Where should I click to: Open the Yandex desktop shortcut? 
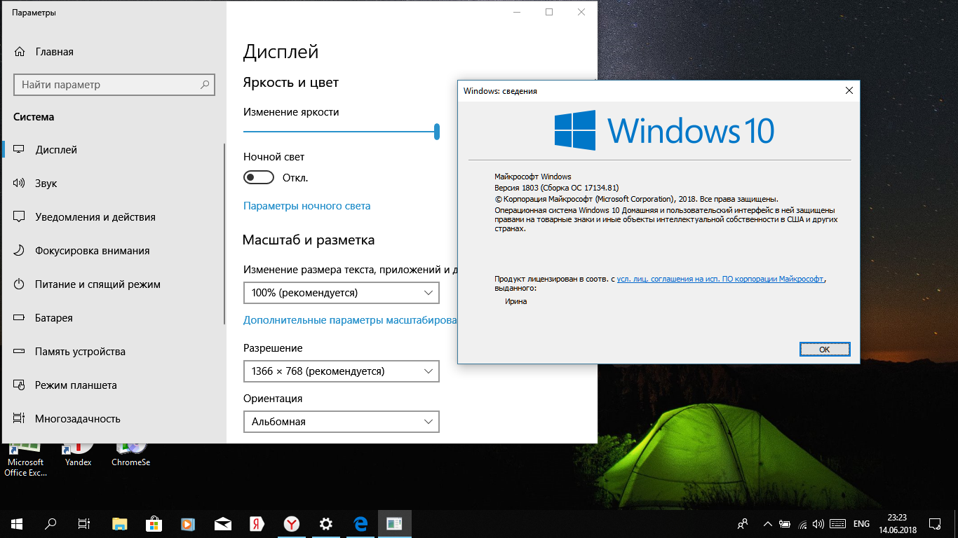click(78, 455)
